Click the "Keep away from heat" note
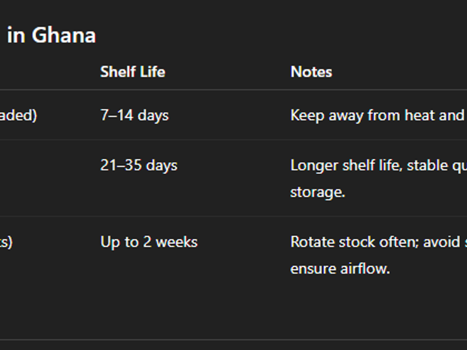Image resolution: width=467 pixels, height=350 pixels. pos(377,116)
